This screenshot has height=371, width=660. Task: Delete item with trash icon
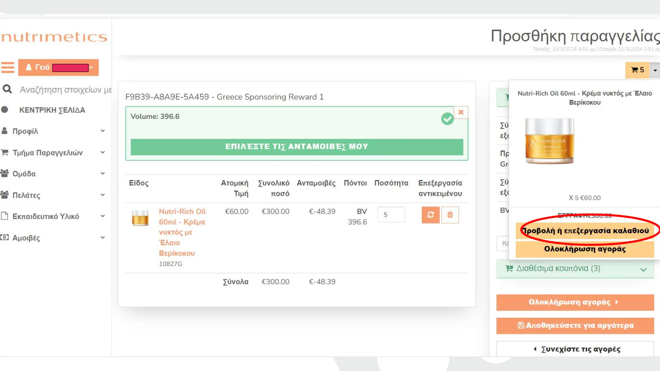[x=450, y=215]
